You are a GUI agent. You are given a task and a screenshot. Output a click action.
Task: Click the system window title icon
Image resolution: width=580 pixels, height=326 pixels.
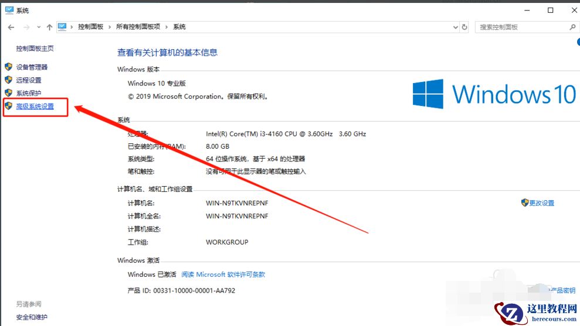[x=9, y=11]
